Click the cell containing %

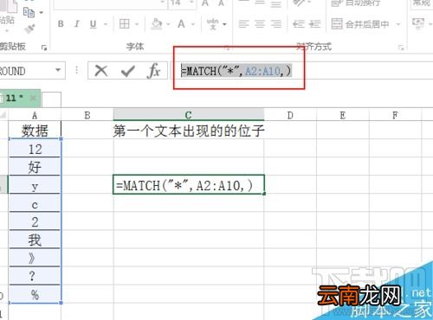tap(35, 294)
